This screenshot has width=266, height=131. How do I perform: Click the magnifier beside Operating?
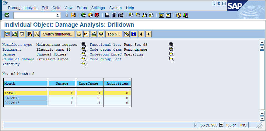tap(171, 54)
